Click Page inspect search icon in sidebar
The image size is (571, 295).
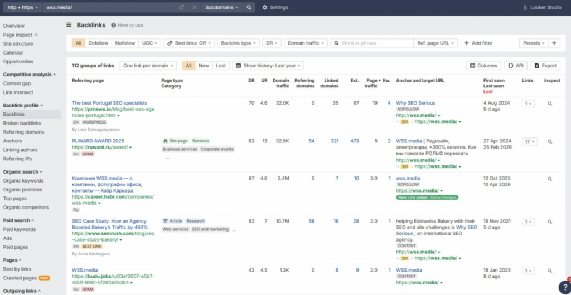[36, 35]
